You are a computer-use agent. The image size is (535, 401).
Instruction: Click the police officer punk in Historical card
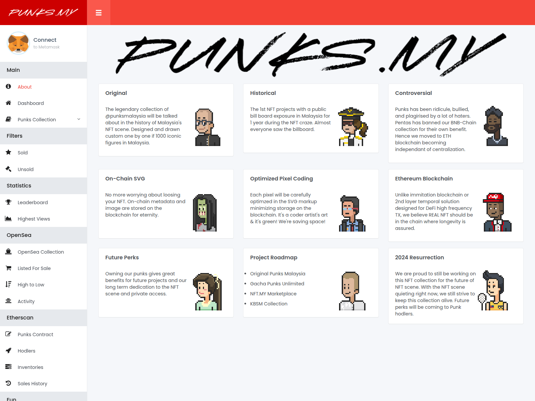coord(353,127)
